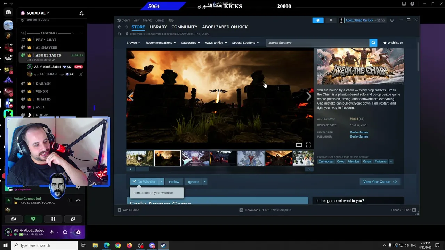Open Special Sections dropdown

click(245, 43)
